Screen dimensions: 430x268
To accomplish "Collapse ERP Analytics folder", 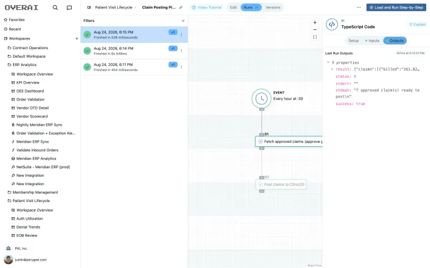I will click(x=22, y=65).
